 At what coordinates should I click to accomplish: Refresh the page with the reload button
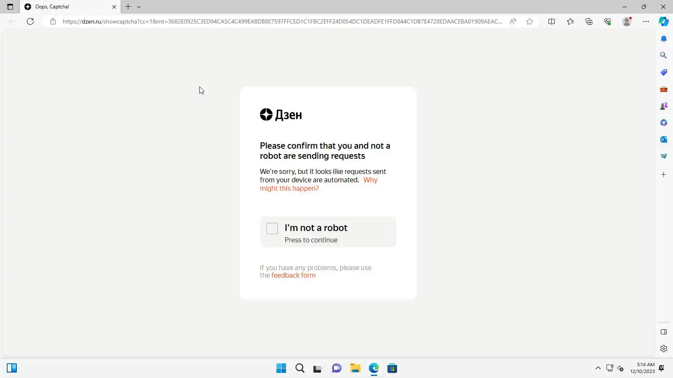pos(30,21)
